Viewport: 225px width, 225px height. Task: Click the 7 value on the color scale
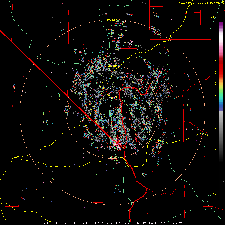click(x=216, y=28)
